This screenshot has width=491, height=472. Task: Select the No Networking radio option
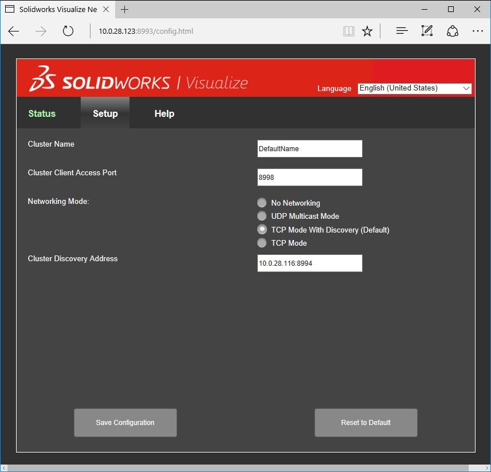(262, 203)
